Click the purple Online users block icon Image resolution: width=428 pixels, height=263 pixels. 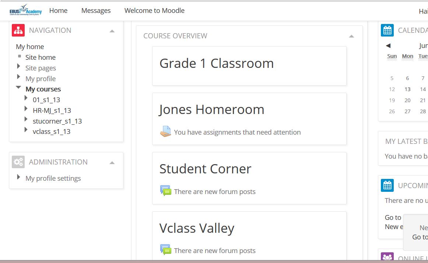coord(387,256)
